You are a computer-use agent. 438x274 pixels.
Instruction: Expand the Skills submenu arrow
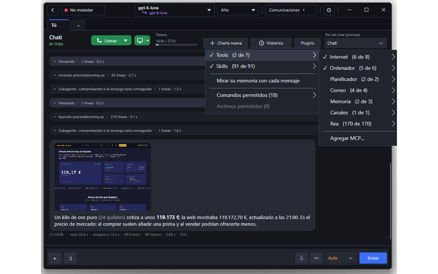coord(314,66)
